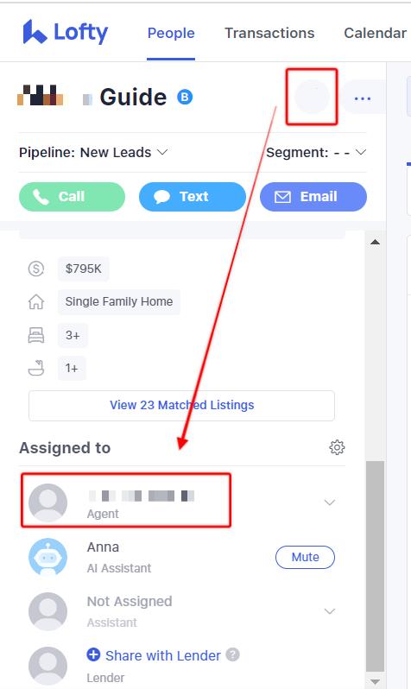Click the house property type icon

(x=36, y=302)
